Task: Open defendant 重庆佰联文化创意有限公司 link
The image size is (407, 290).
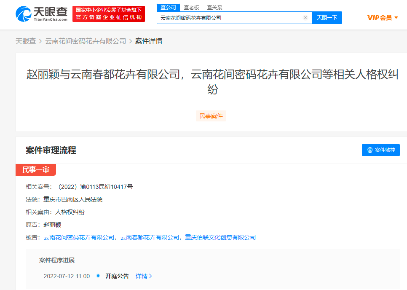Action: (220, 237)
